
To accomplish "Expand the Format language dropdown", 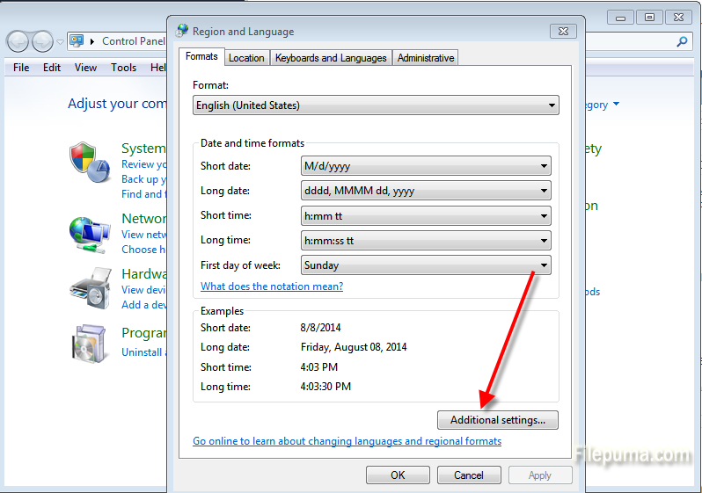I will [x=376, y=105].
